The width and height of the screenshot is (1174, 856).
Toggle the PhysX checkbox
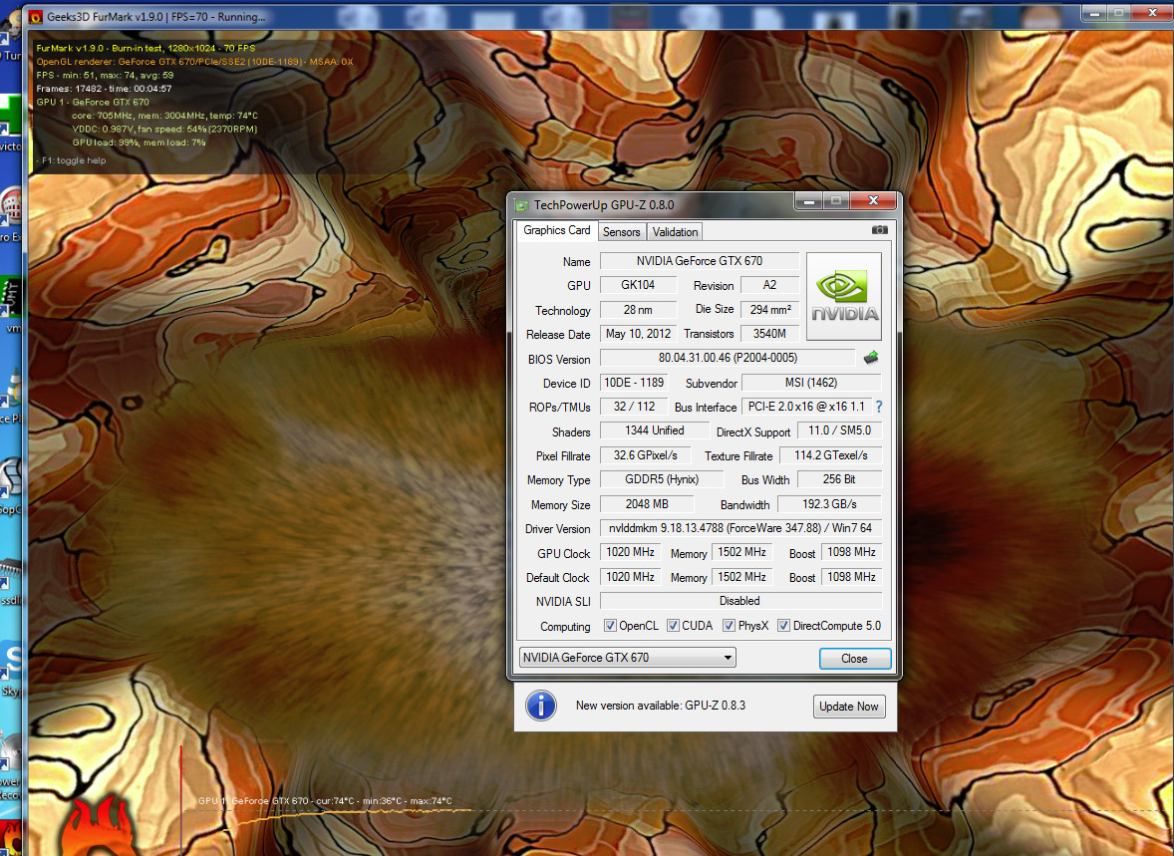pos(730,626)
